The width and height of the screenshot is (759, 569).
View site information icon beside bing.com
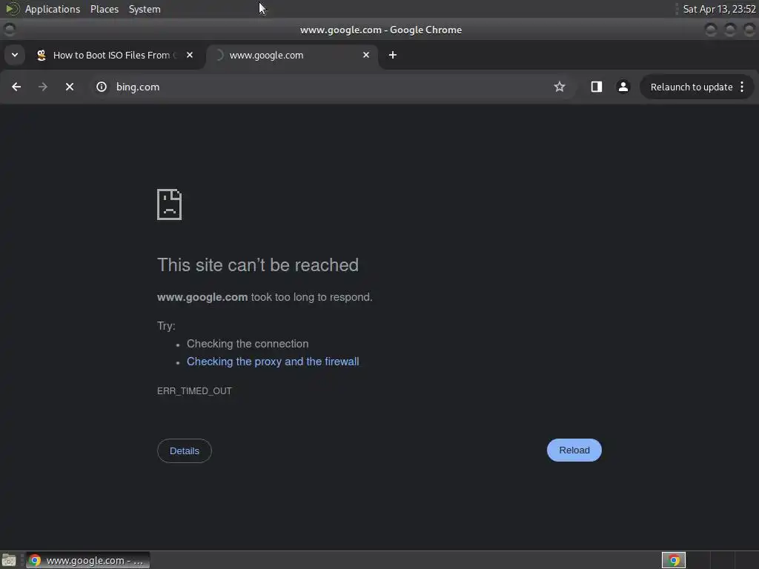pos(101,87)
